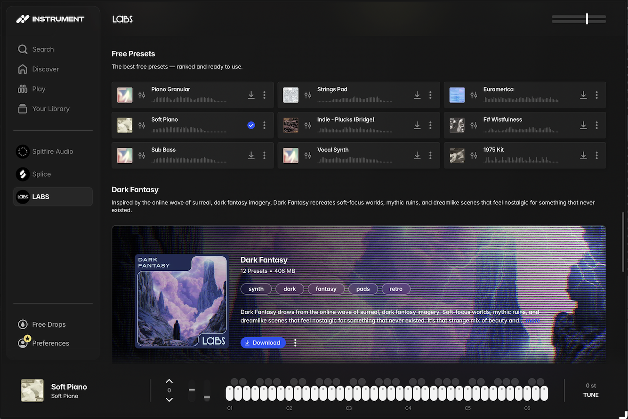
Task: Open Free Drops
Action: (42, 324)
